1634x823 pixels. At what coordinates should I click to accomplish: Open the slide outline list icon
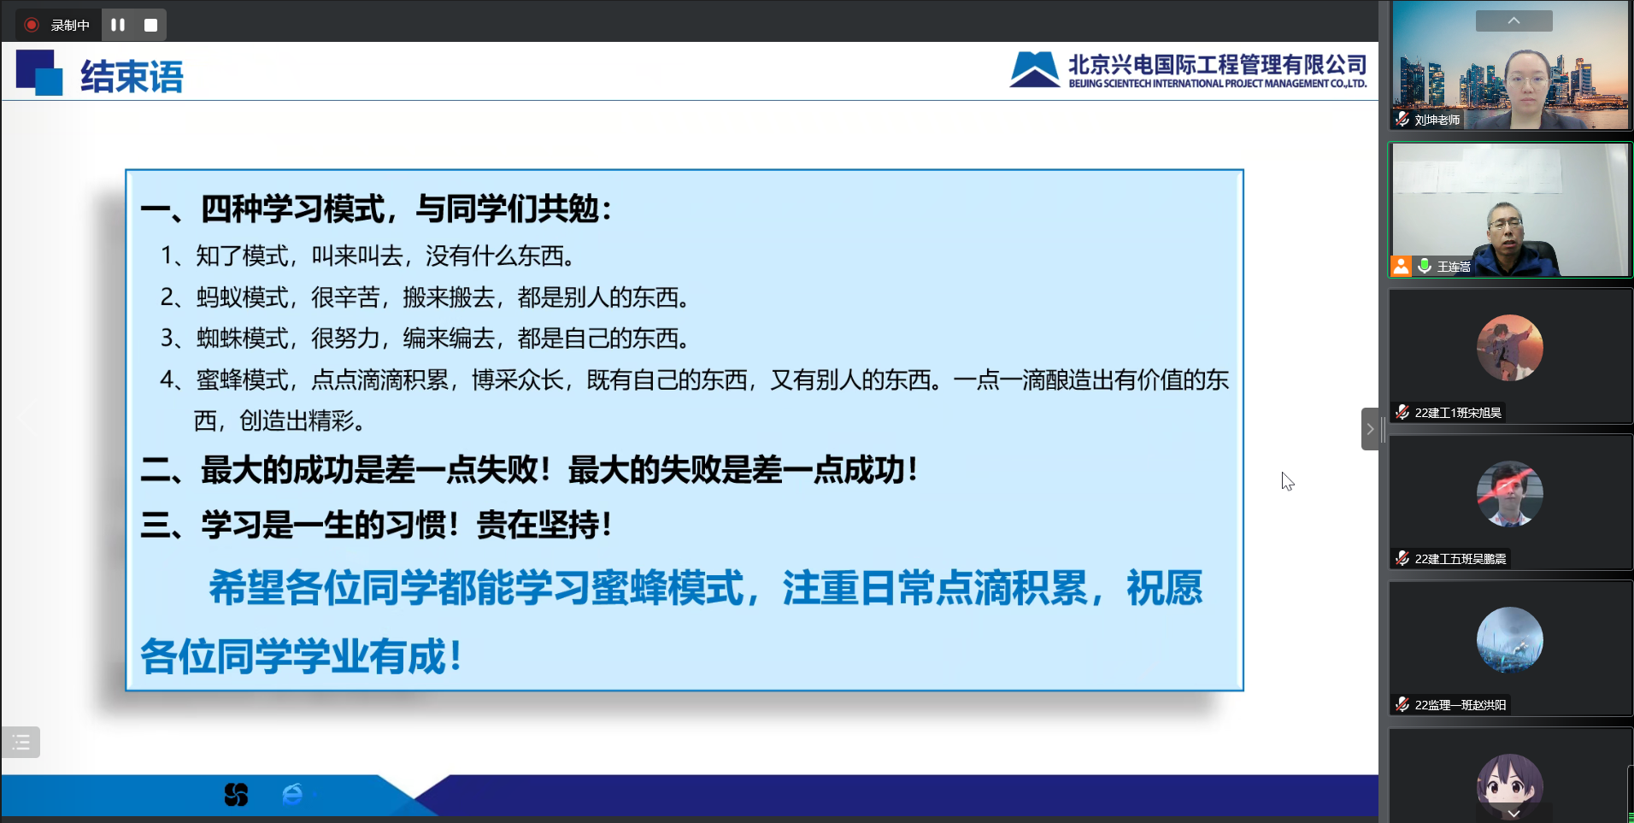[21, 742]
